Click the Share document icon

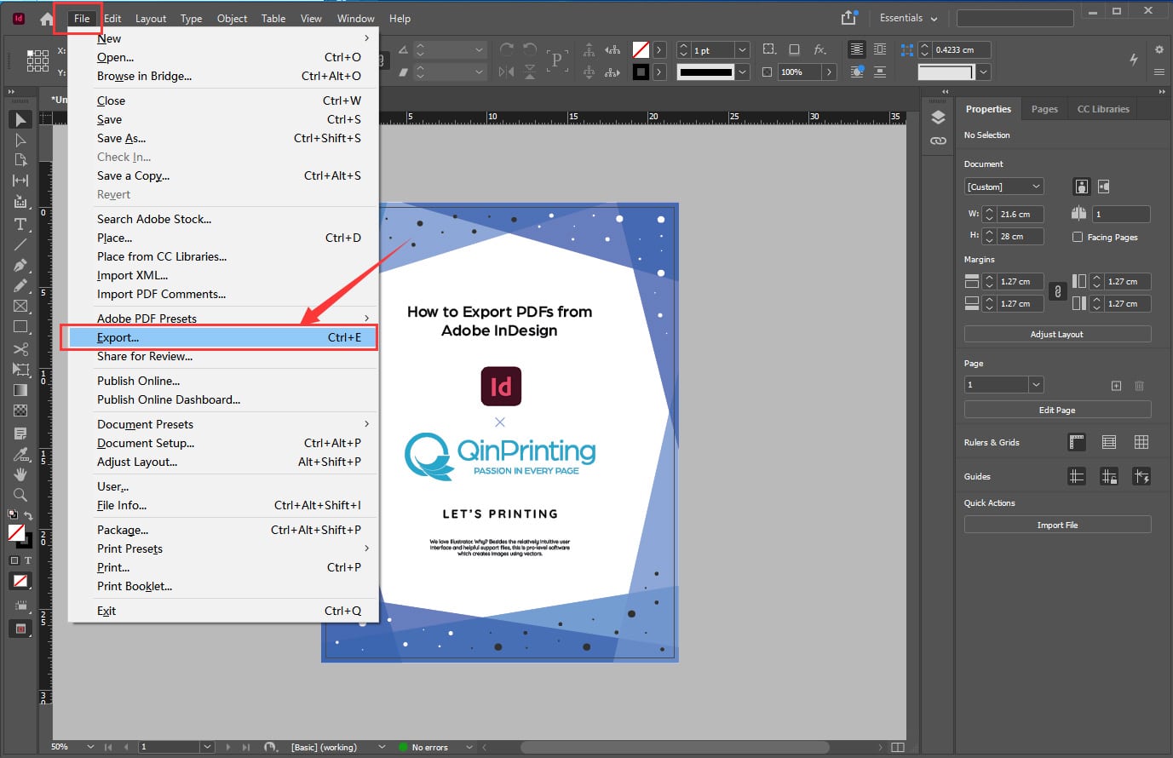tap(848, 18)
